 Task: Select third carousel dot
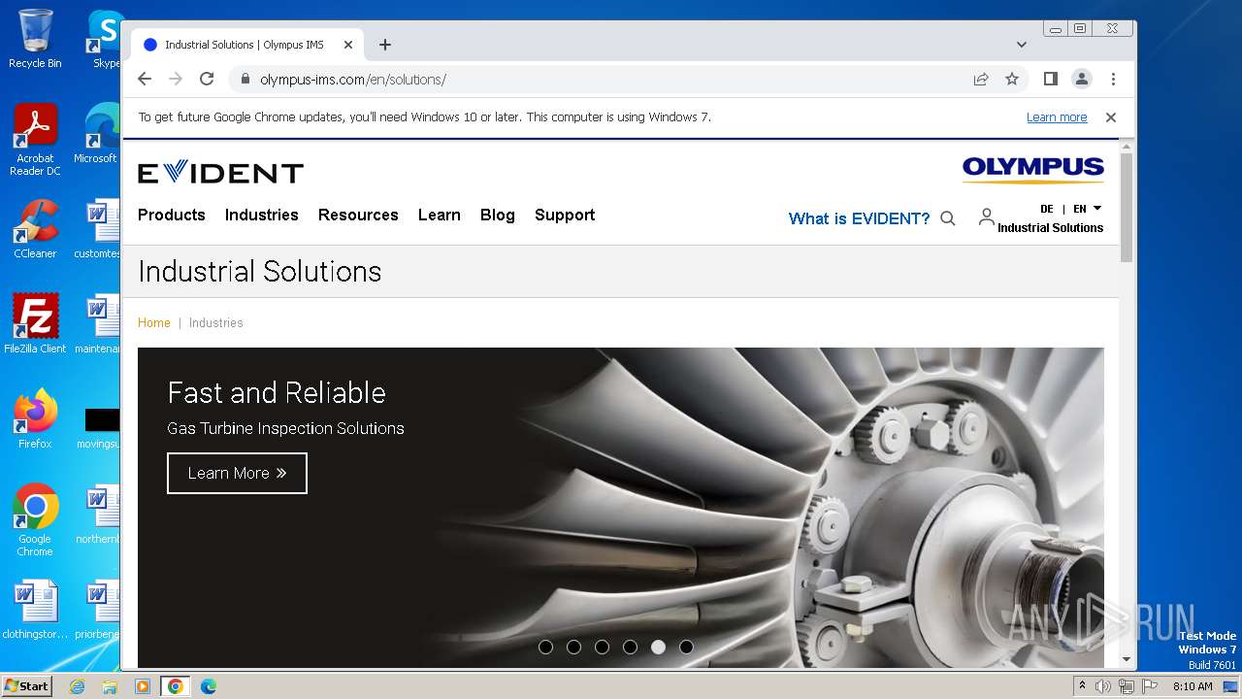[602, 647]
